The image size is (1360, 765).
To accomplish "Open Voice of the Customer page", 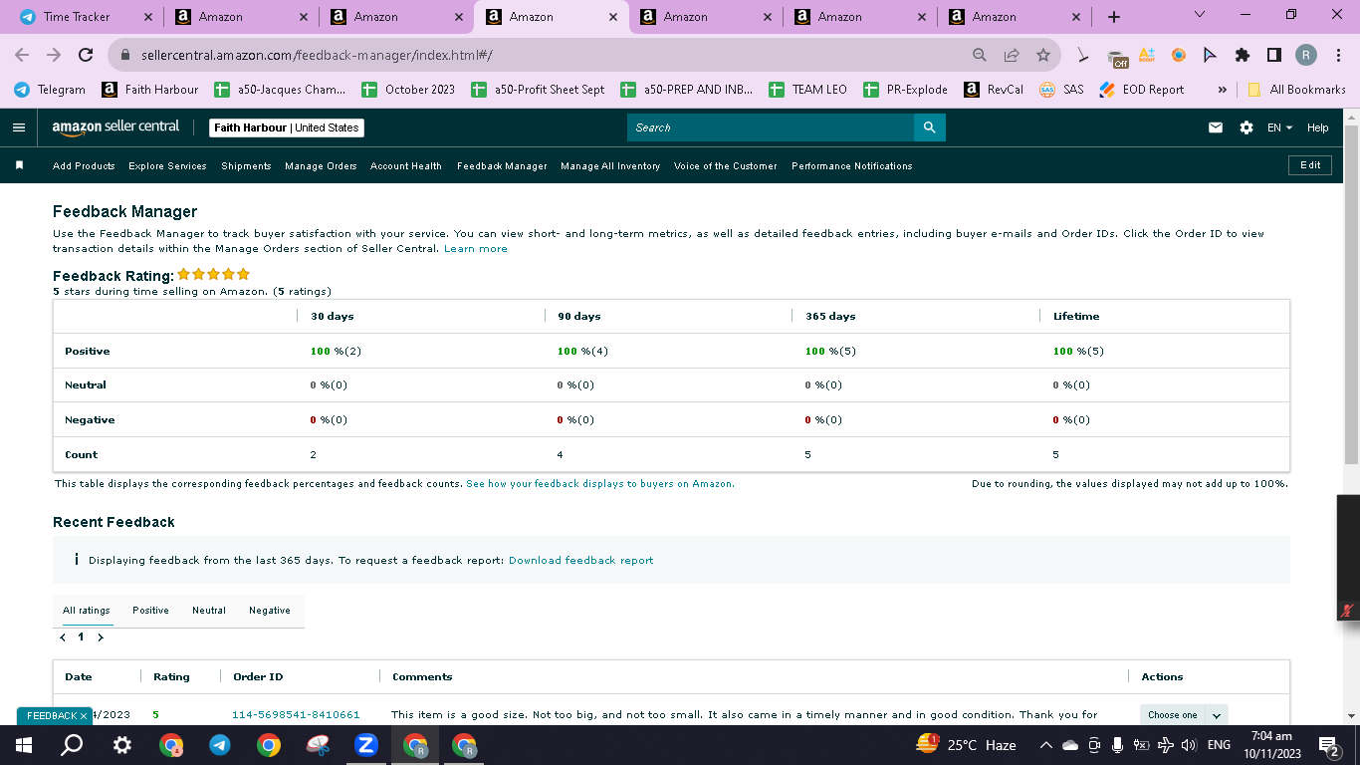I will 726,166.
